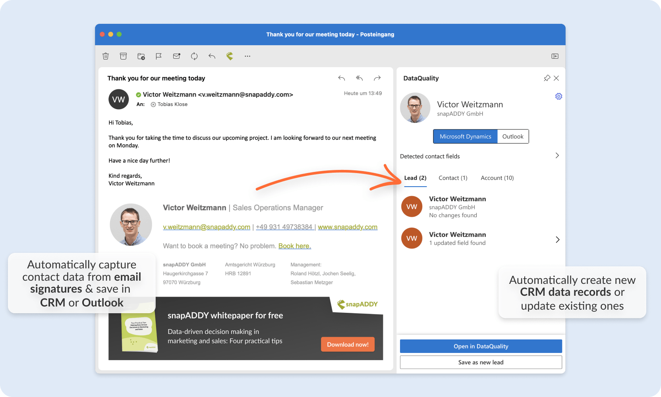The height and width of the screenshot is (397, 661).
Task: Open the more options ellipsis menu
Action: pyautogui.click(x=247, y=56)
